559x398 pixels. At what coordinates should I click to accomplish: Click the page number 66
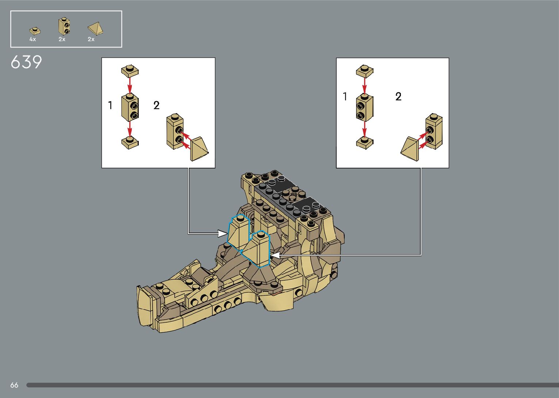coord(14,385)
